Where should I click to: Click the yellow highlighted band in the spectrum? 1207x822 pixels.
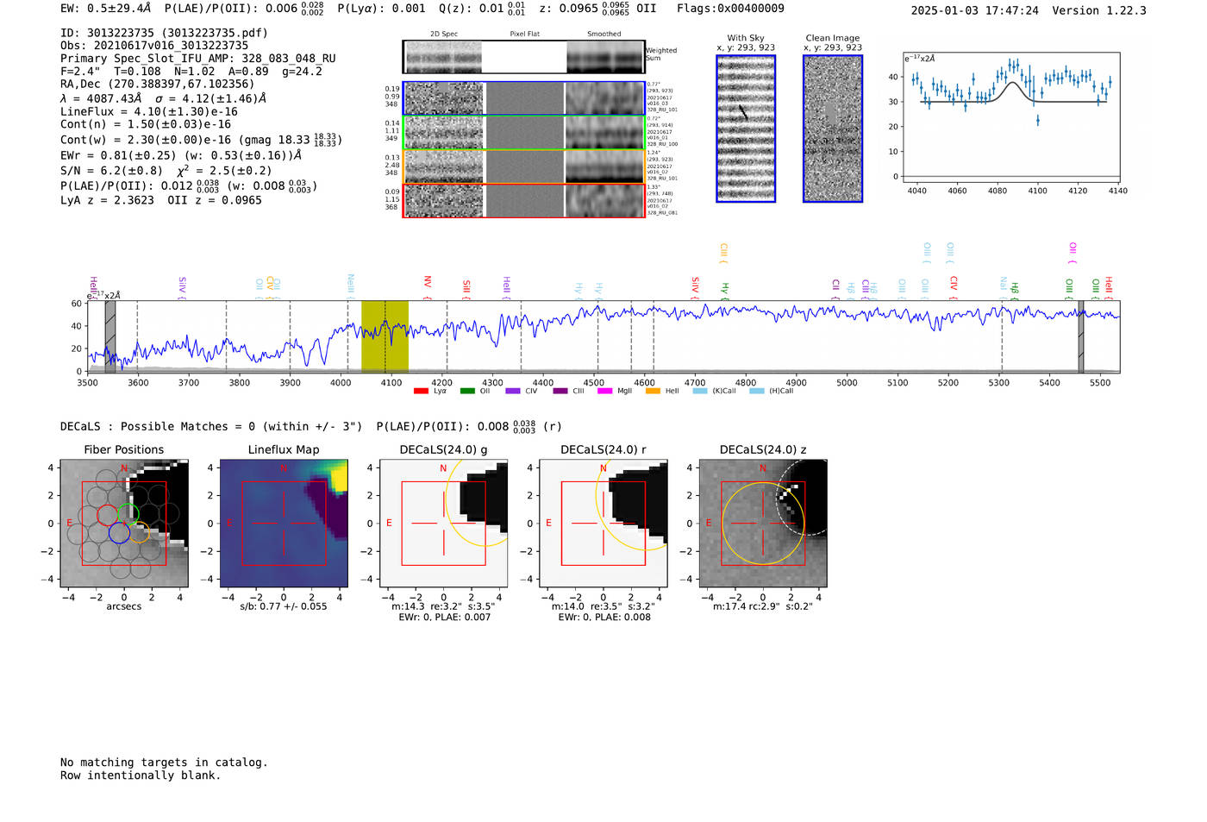(x=385, y=336)
